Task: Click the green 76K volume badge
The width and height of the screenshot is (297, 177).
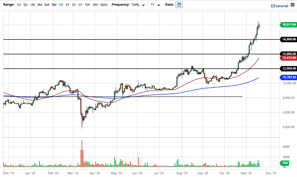Action: pos(285,163)
